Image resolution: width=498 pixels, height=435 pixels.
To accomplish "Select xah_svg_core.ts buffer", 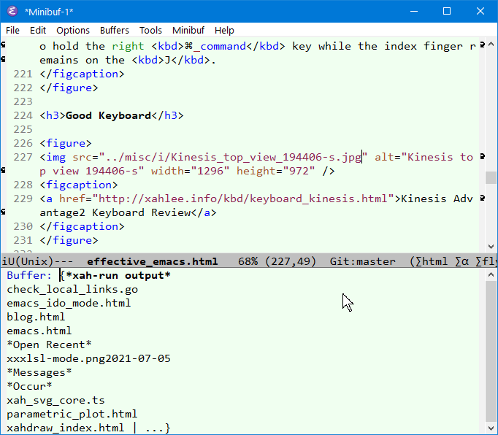I will [x=55, y=401].
